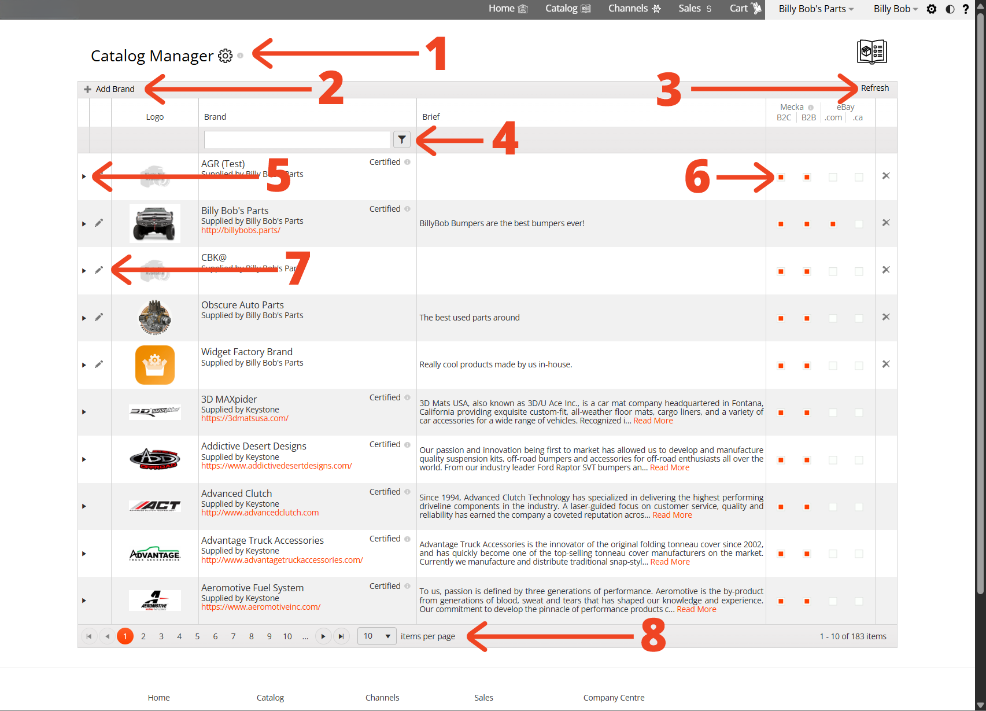Toggle Mecka B2C for Obscure Auto Parts
The height and width of the screenshot is (711, 986).
coord(781,318)
